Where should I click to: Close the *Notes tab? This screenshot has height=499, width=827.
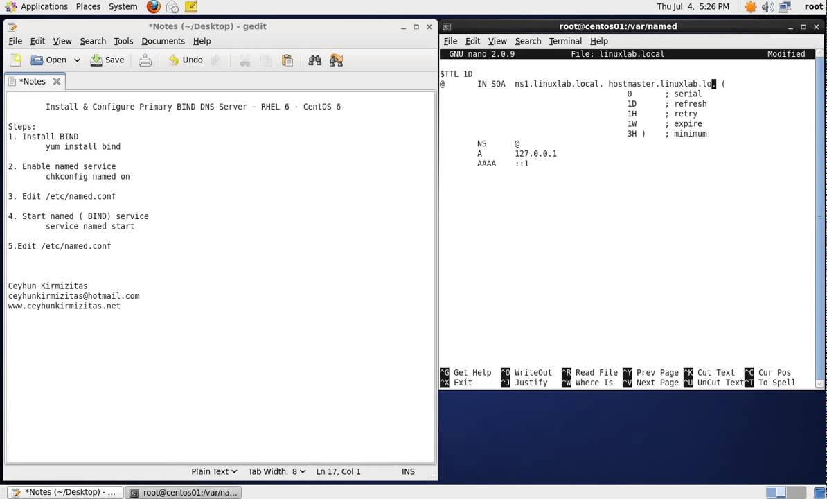tap(56, 81)
